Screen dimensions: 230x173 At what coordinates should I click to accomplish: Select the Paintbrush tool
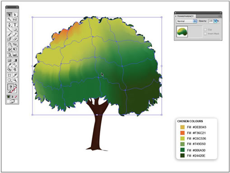point(9,34)
